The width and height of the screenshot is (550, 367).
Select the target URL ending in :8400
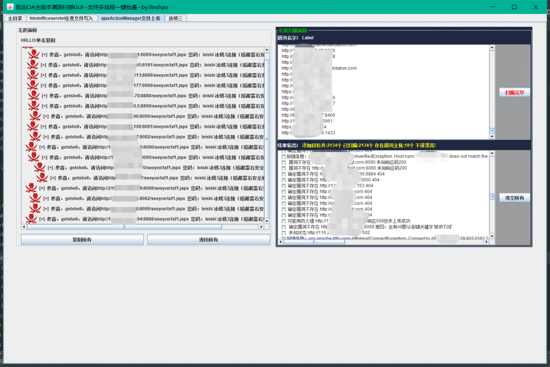click(308, 115)
